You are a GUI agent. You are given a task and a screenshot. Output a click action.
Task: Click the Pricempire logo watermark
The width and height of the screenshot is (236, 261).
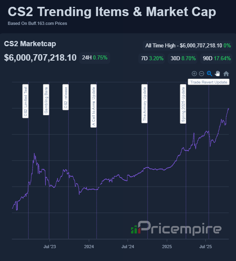176,228
